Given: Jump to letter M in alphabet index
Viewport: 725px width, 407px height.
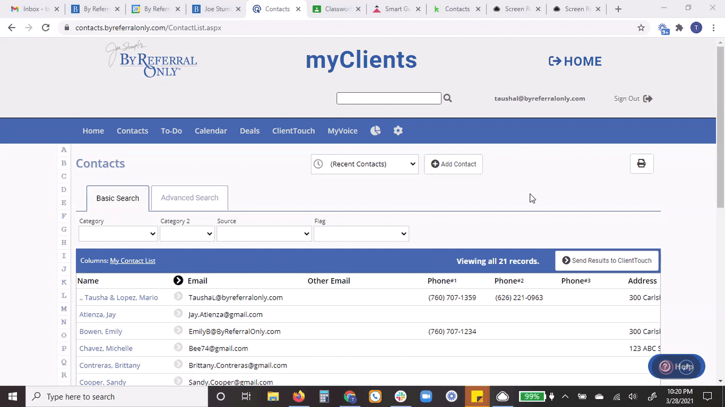Looking at the screenshot, I should point(64,309).
